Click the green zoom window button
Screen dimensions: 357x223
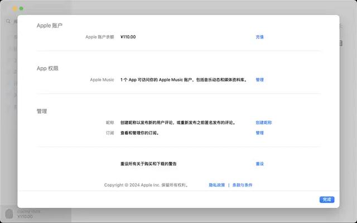click(x=22, y=8)
